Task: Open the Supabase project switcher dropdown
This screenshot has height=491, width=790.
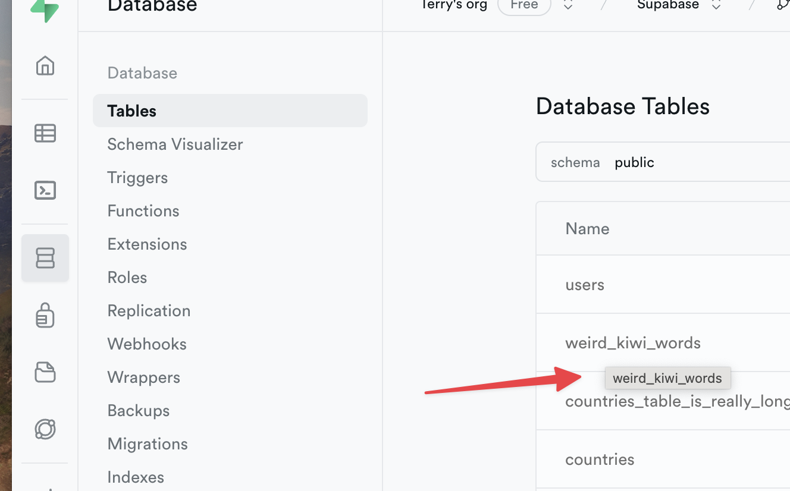Action: (716, 6)
